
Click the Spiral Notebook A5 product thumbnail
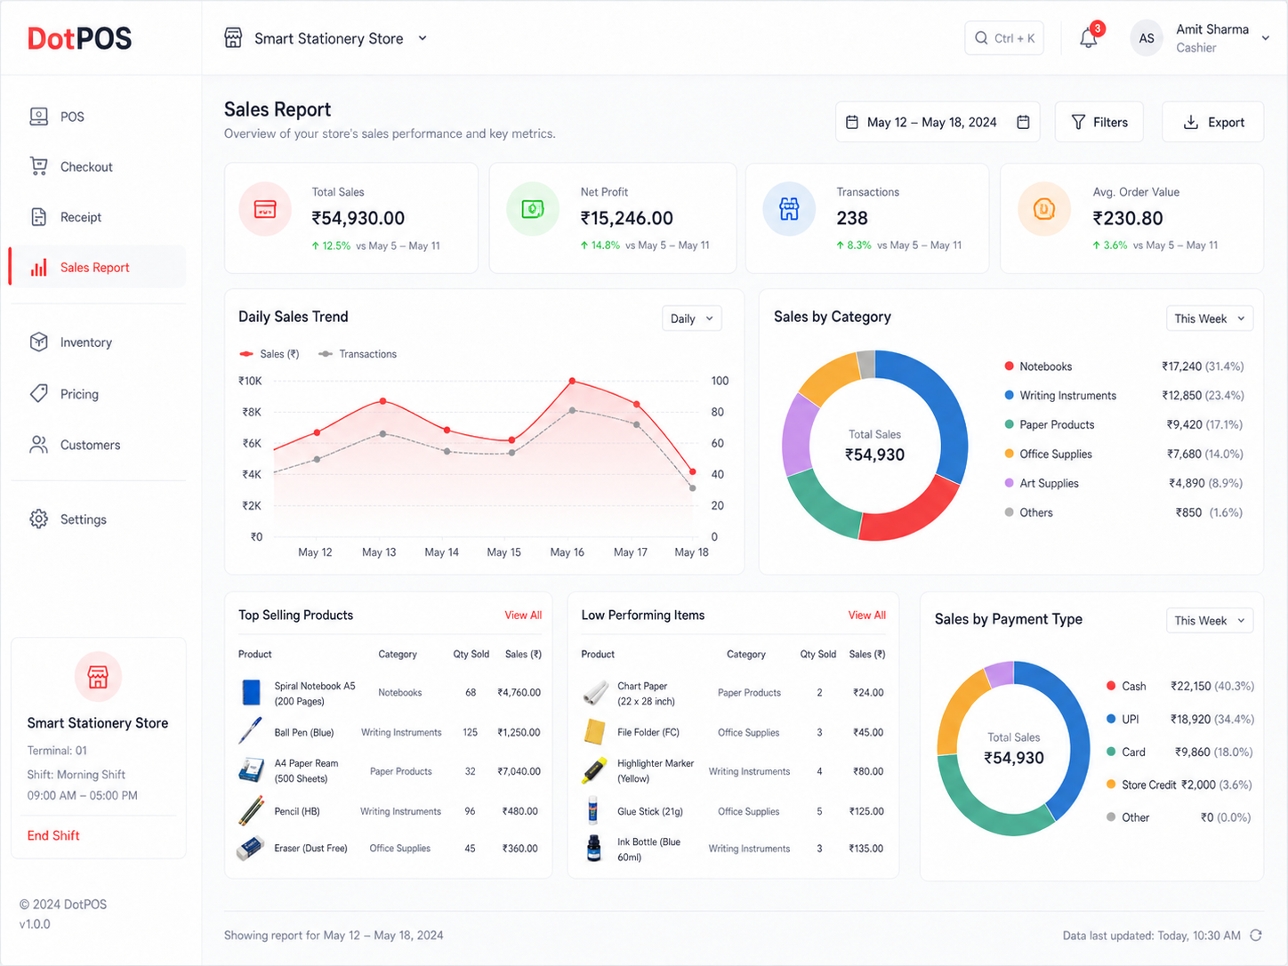tap(251, 692)
